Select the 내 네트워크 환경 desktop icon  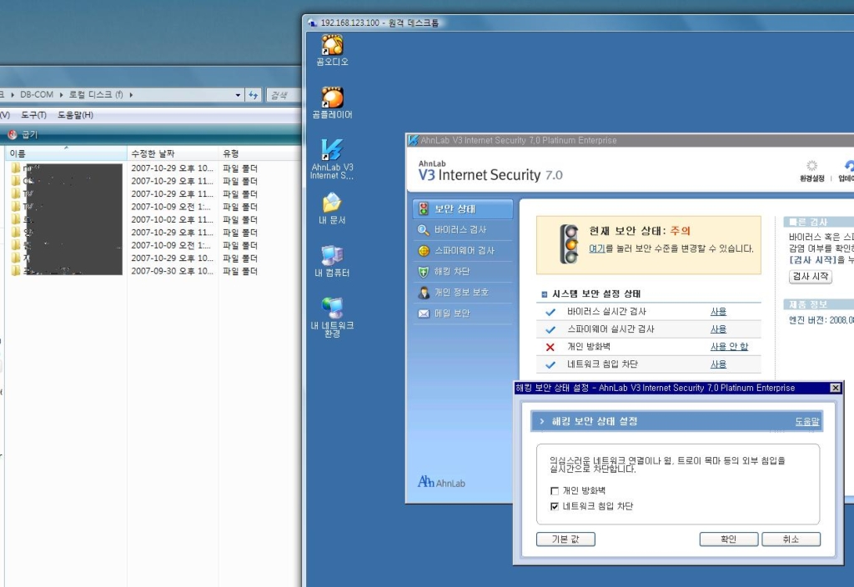point(332,308)
